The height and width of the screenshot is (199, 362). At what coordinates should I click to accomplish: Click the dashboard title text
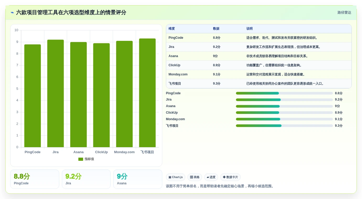(71, 13)
